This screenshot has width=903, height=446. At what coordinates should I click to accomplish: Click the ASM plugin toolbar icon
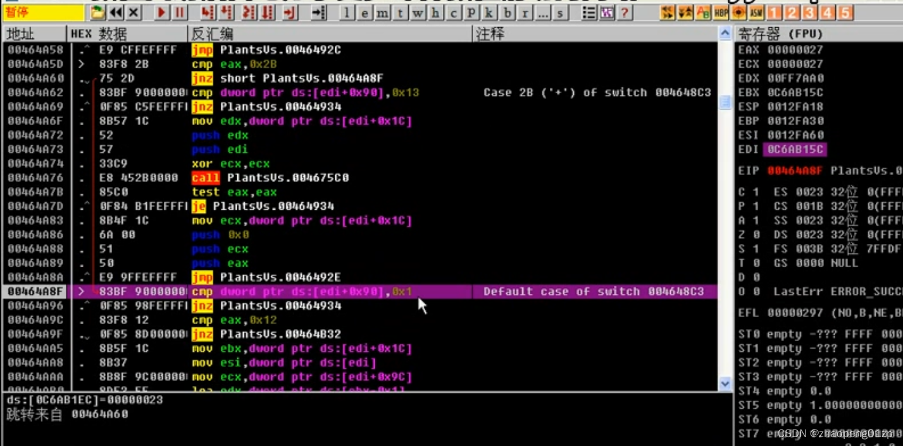(x=756, y=13)
